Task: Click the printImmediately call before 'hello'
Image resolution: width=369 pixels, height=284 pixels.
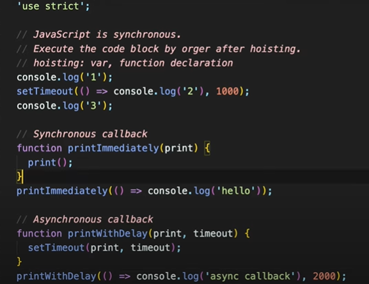Action: point(62,191)
